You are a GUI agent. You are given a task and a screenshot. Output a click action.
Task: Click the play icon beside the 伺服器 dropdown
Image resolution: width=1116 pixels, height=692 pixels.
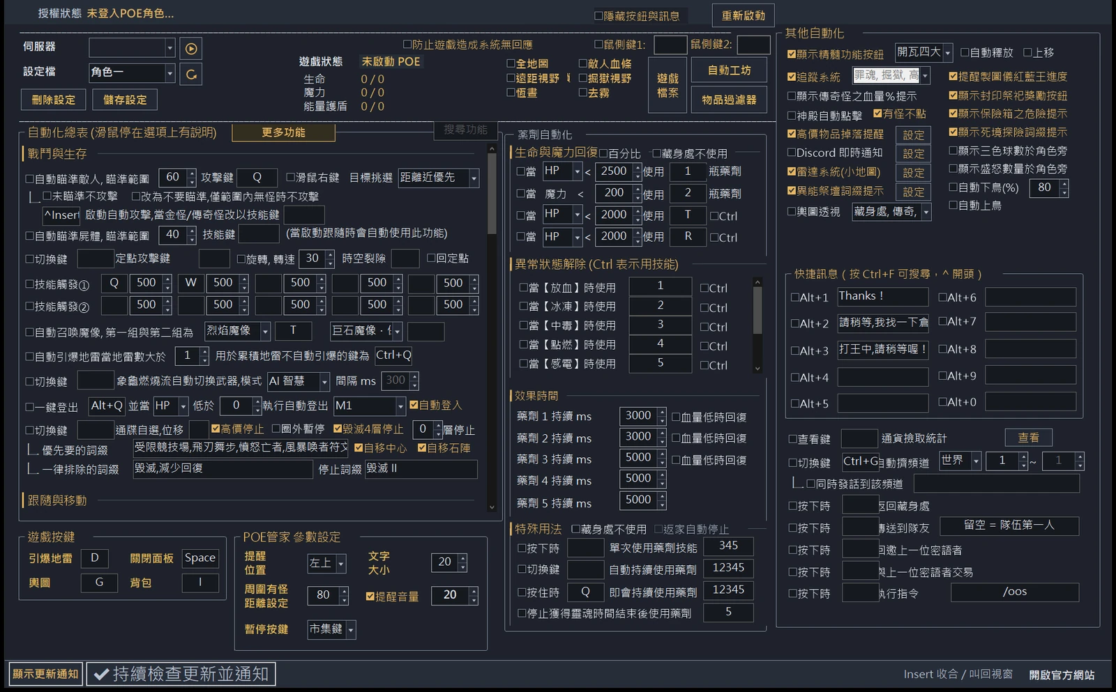190,48
